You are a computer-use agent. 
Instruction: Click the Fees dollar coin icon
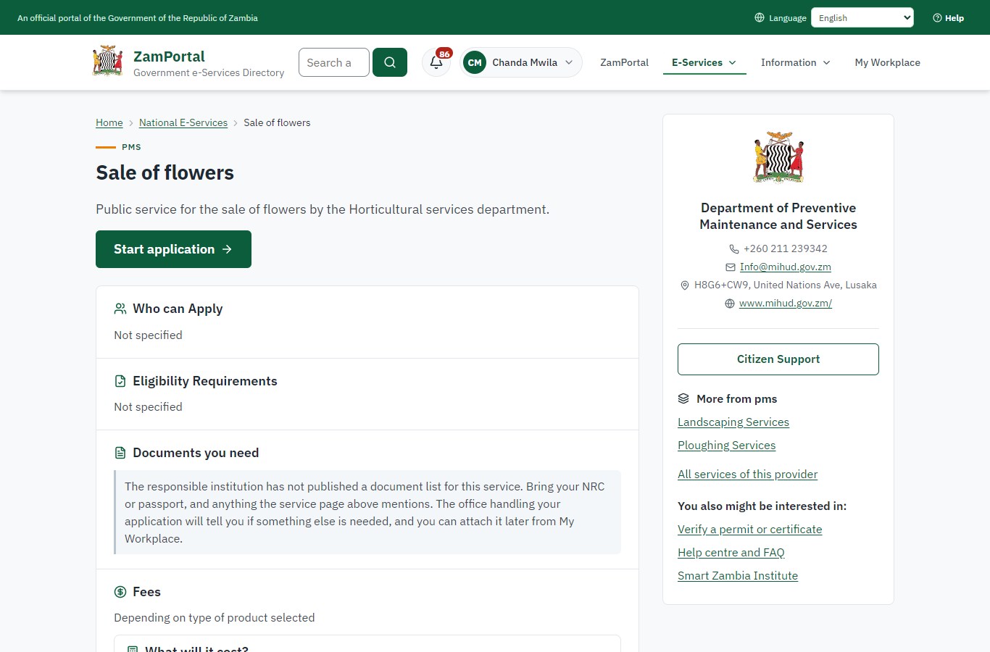pyautogui.click(x=120, y=592)
